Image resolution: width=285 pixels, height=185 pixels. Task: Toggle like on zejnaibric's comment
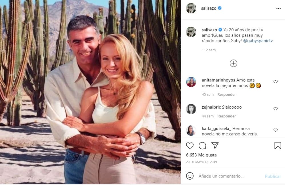coord(275,109)
